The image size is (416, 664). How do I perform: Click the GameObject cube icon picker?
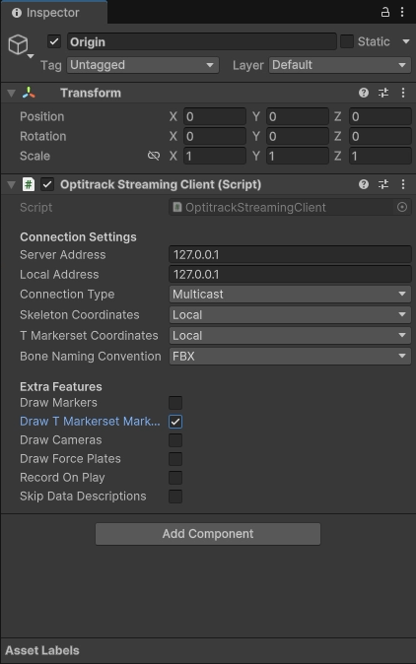point(19,45)
